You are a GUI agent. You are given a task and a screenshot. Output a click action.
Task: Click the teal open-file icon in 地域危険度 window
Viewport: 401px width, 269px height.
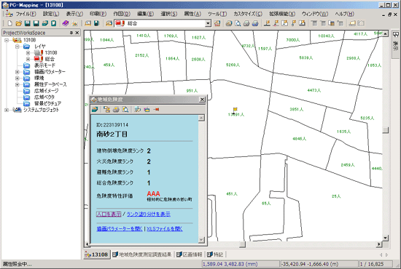(95, 109)
